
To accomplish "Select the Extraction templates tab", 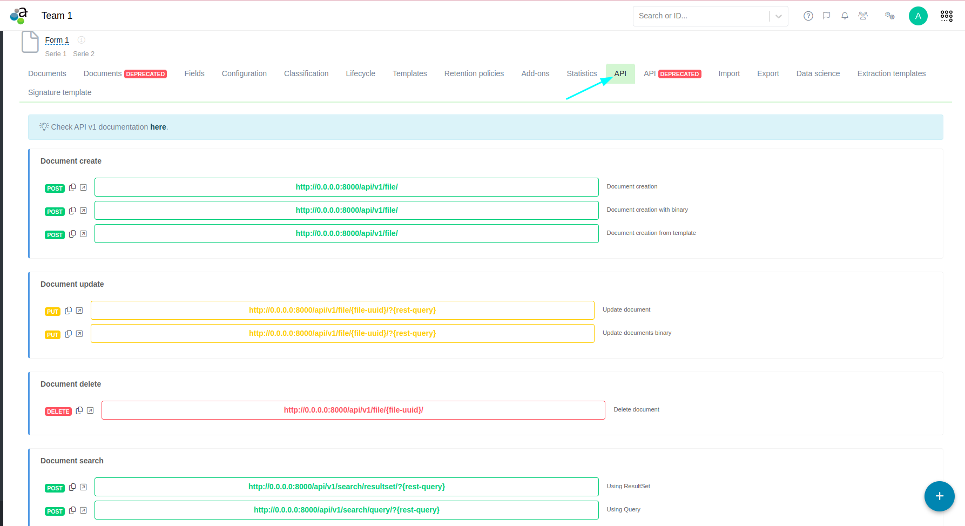I will click(891, 74).
